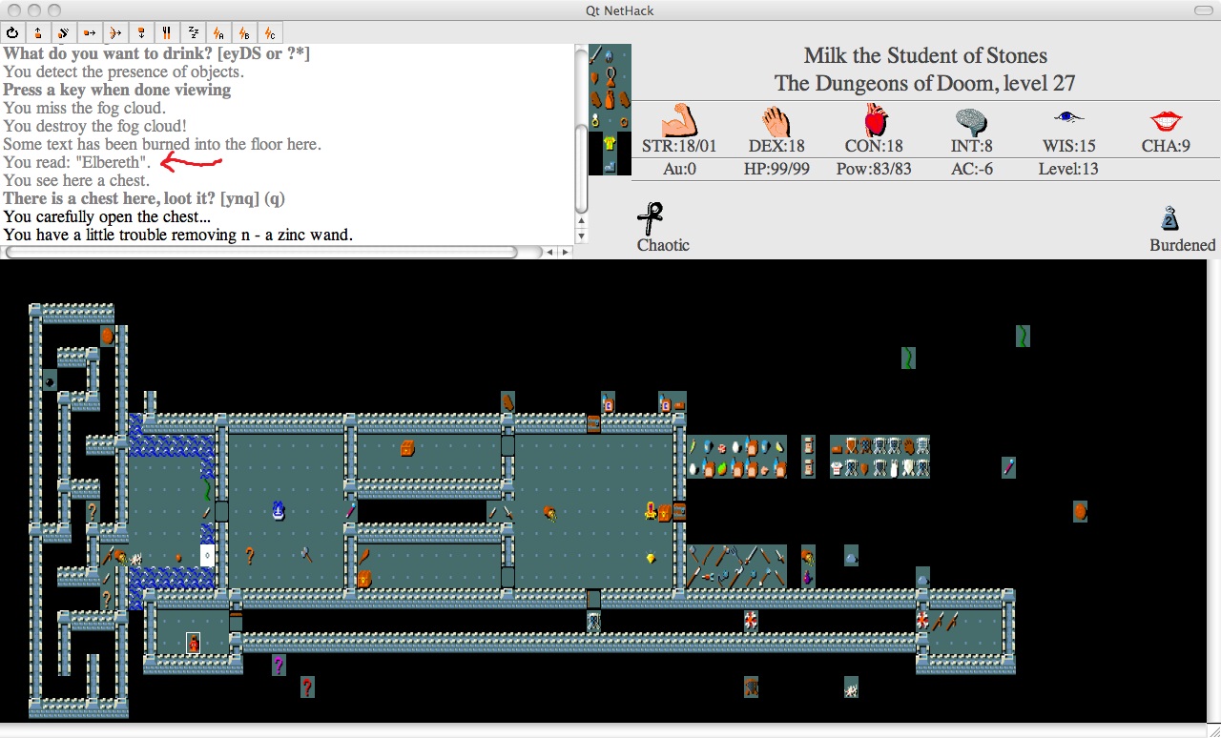Screen dimensions: 1221x738
Task: Click the "You read: Elbereth" message line
Action: click(77, 162)
